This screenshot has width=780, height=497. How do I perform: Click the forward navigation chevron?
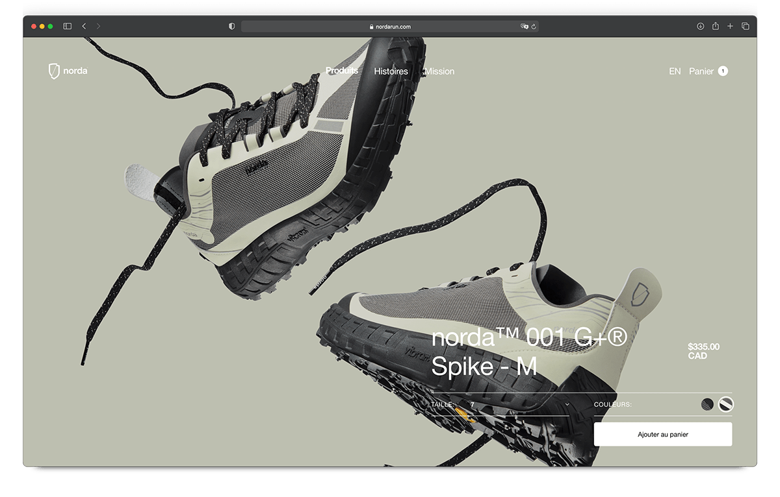pyautogui.click(x=98, y=27)
